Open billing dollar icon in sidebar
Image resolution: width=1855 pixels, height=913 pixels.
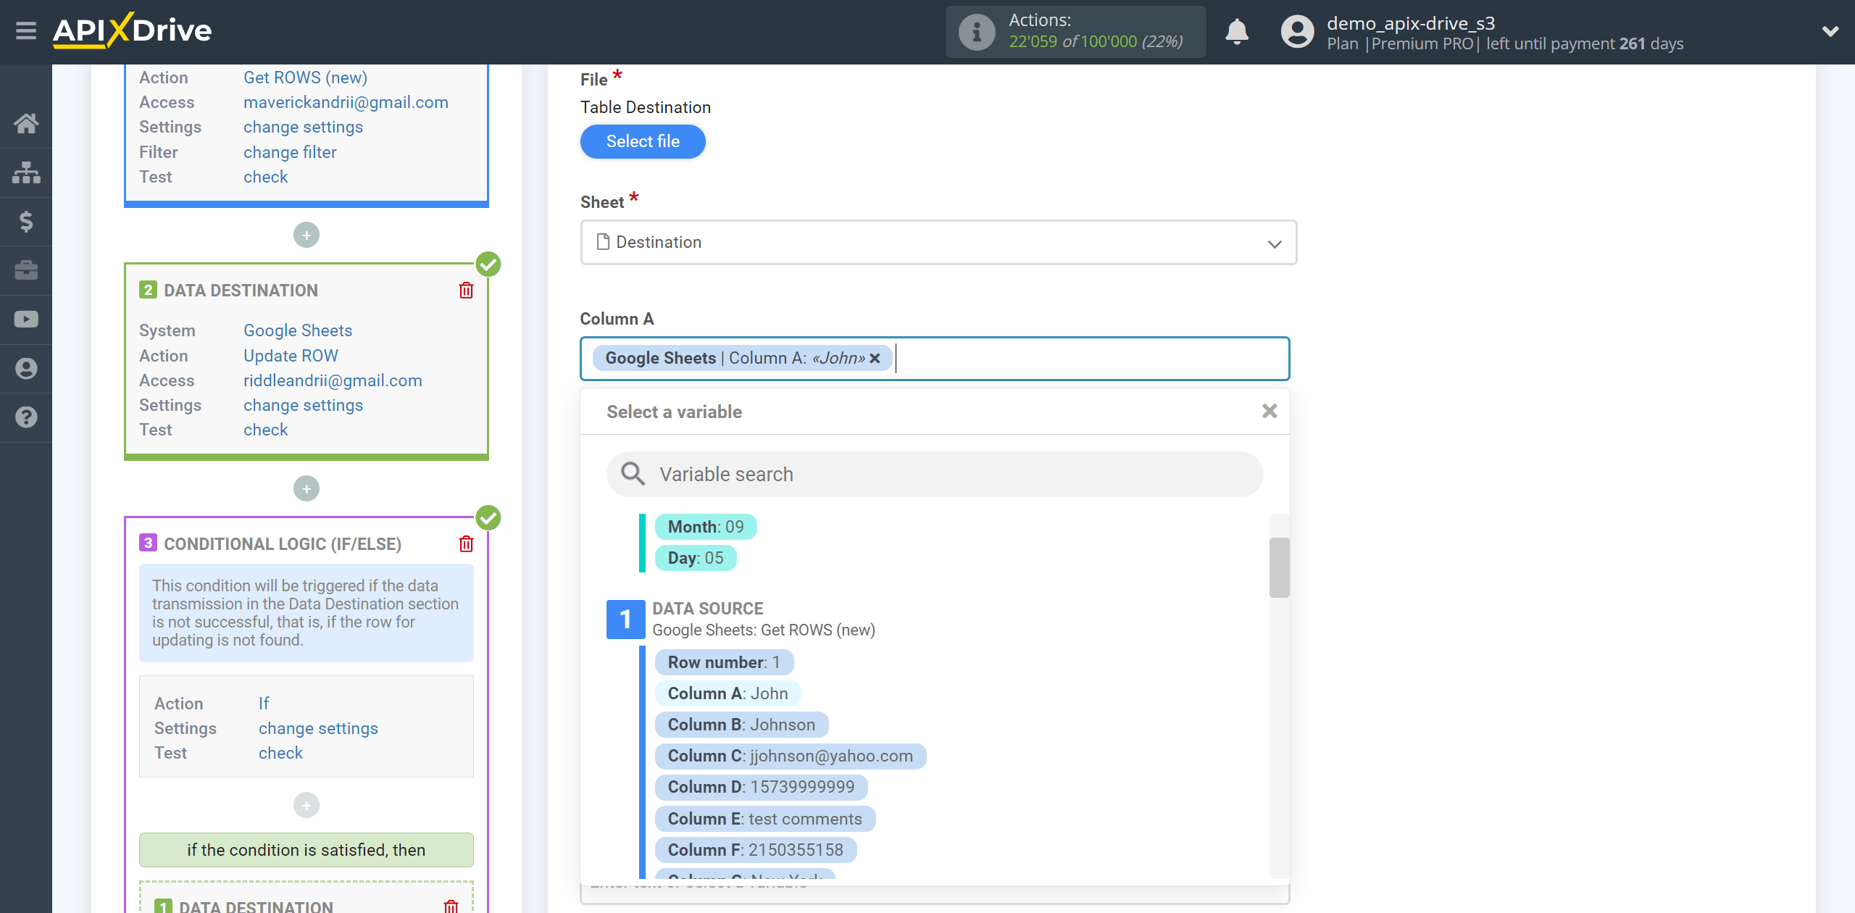pyautogui.click(x=26, y=221)
